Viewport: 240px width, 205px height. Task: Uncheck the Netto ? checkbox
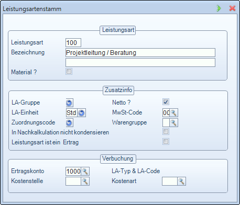point(166,102)
